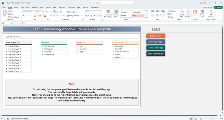Open the Tasks Tracker Page button

click(155, 54)
